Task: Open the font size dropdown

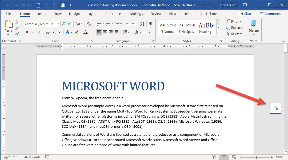Action: click(58, 24)
